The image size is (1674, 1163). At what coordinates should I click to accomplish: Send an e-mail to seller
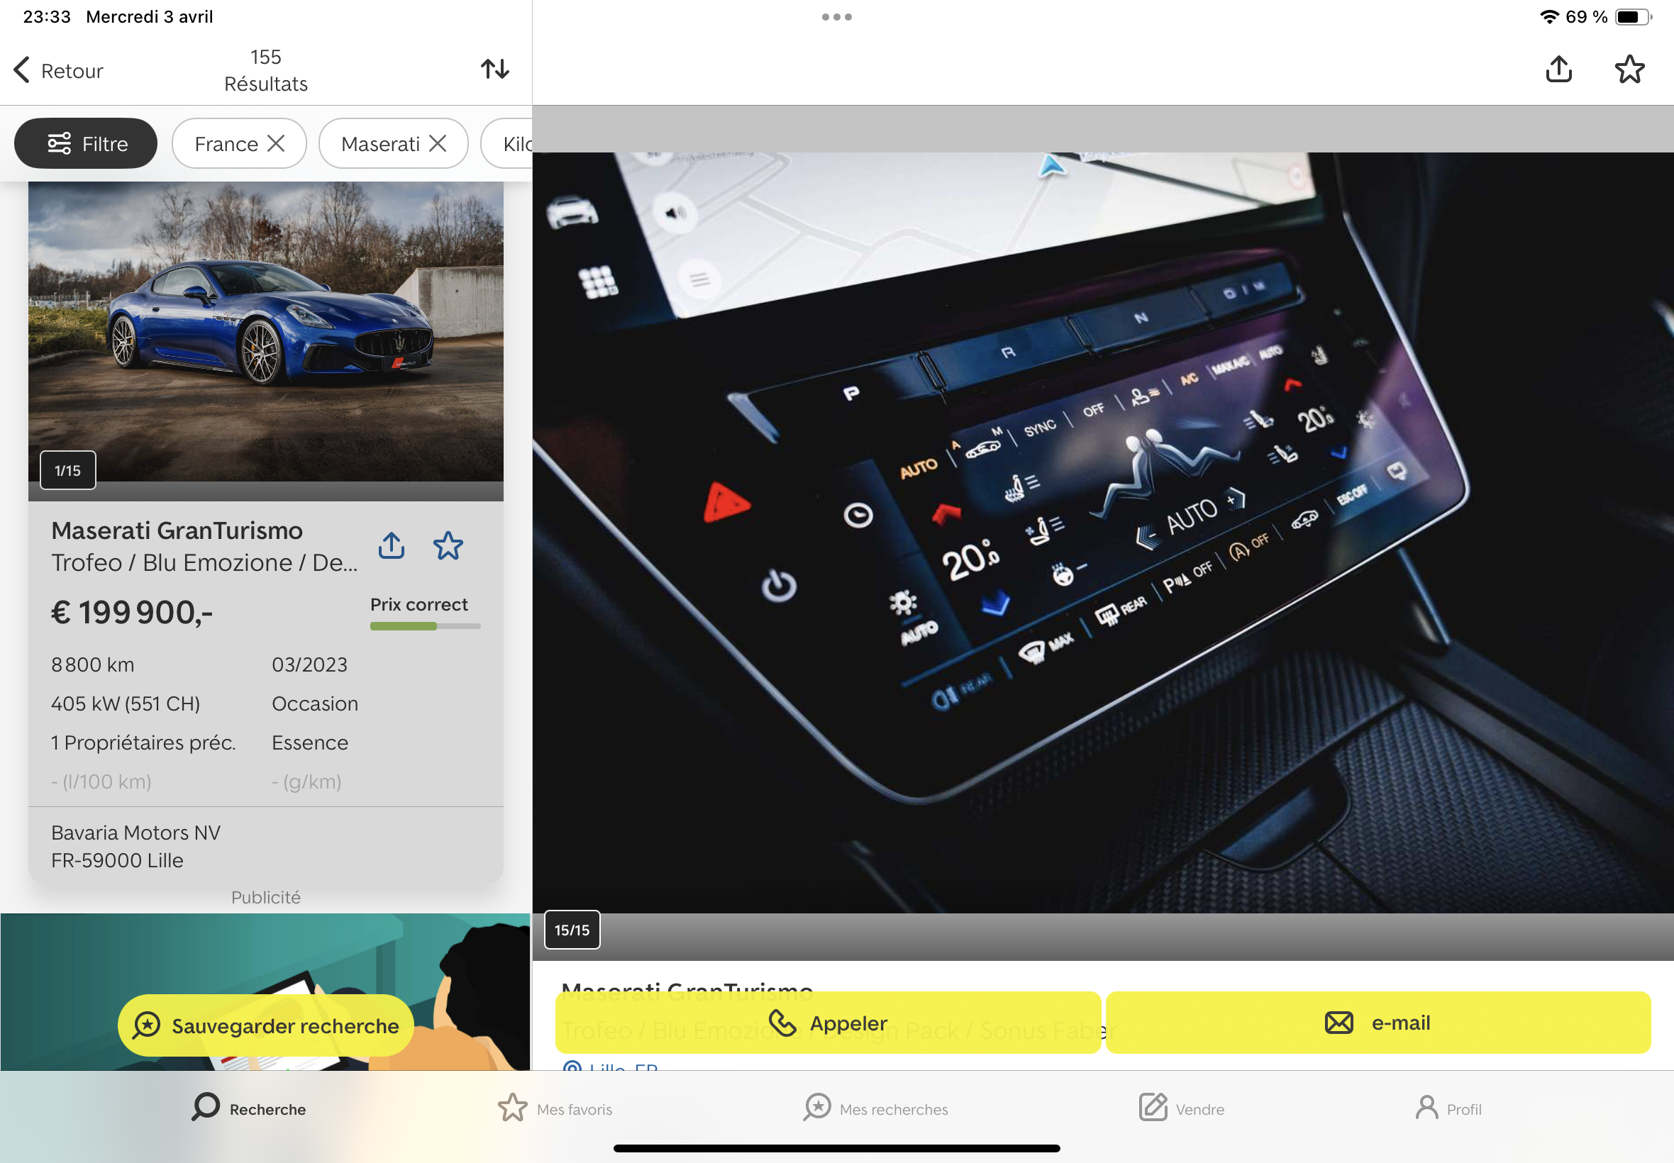(1378, 1023)
